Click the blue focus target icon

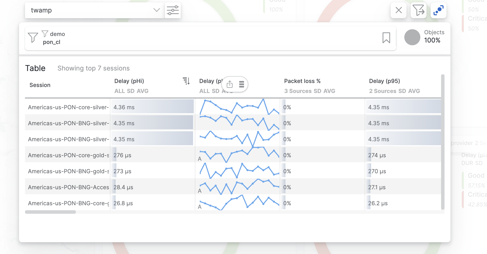[x=438, y=10]
